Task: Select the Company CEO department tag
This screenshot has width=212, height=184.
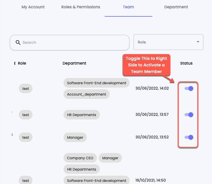Action: pos(80,158)
